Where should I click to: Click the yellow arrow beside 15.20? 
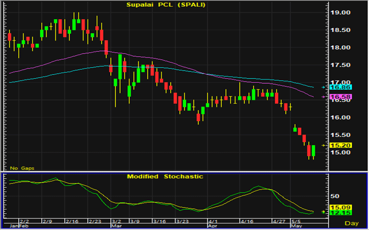pos(324,145)
